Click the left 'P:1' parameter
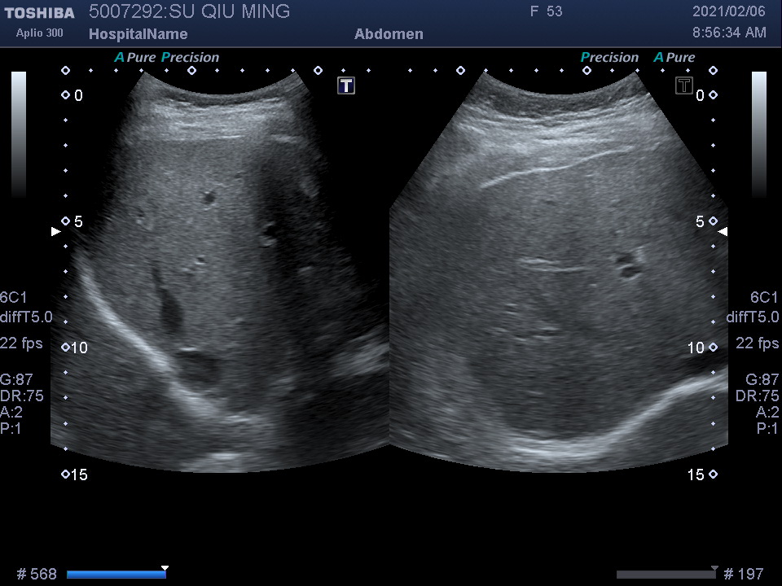Viewport: 782px width, 586px height. point(11,429)
